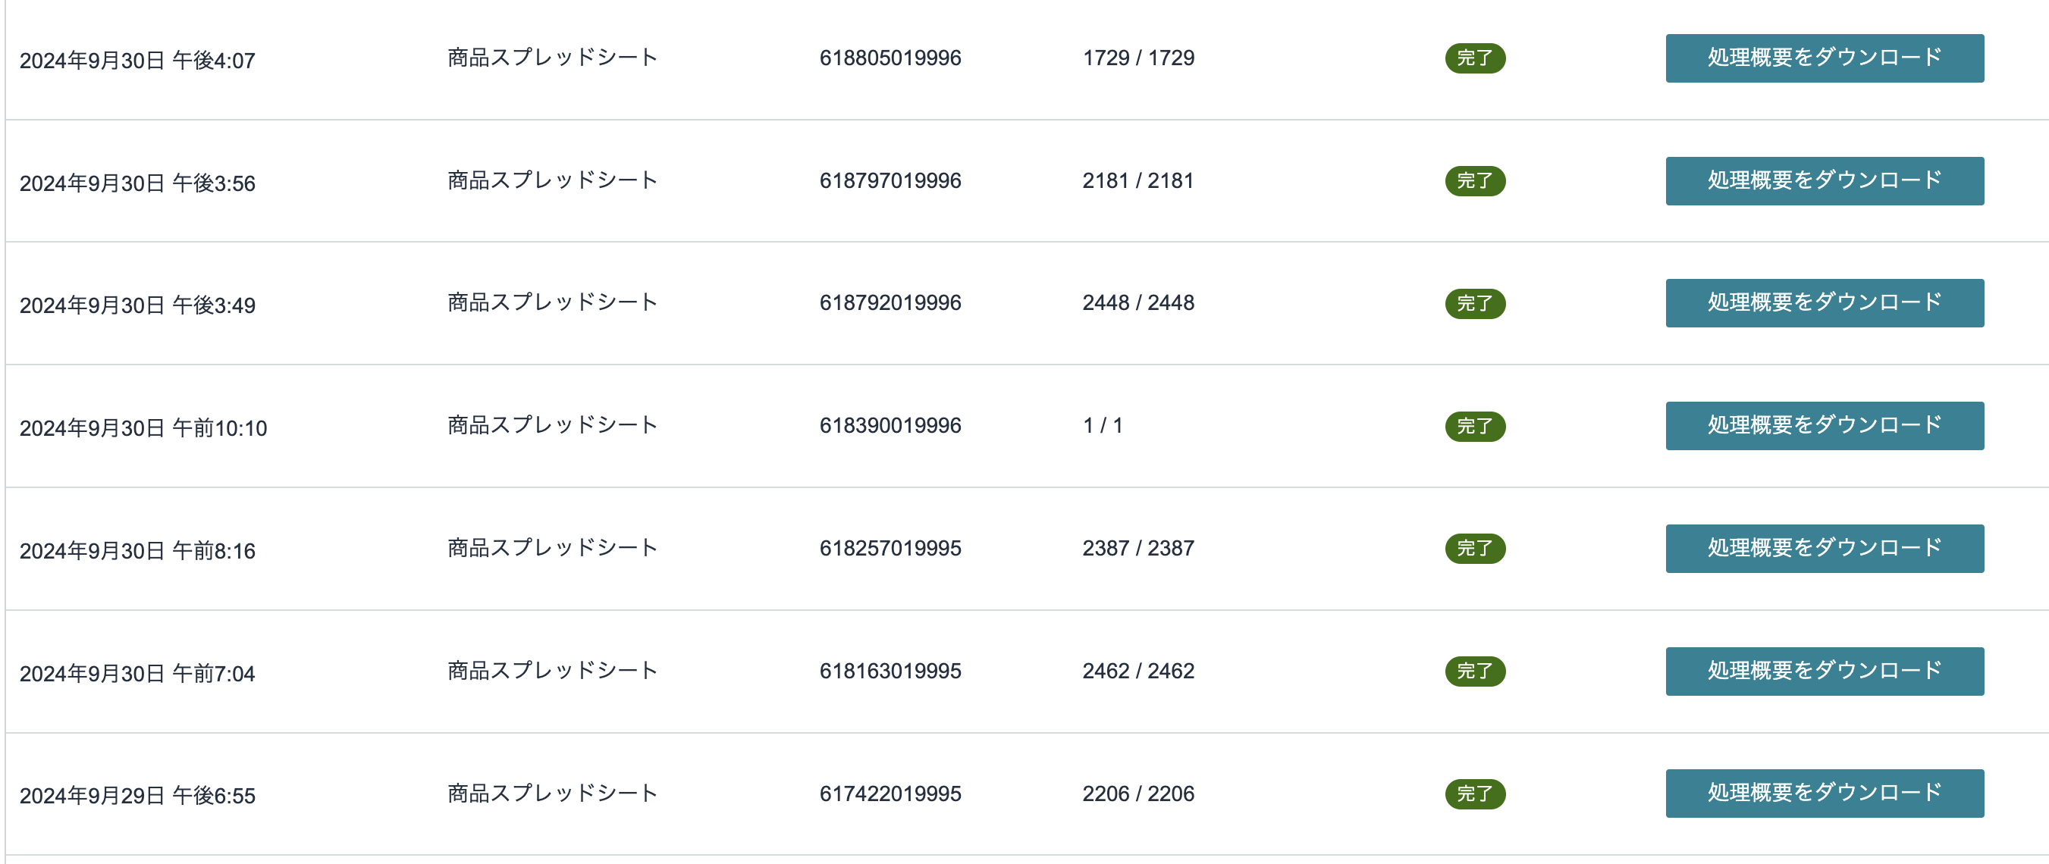The height and width of the screenshot is (864, 2049).
Task: Select batch ID 617422019995
Action: click(x=890, y=794)
